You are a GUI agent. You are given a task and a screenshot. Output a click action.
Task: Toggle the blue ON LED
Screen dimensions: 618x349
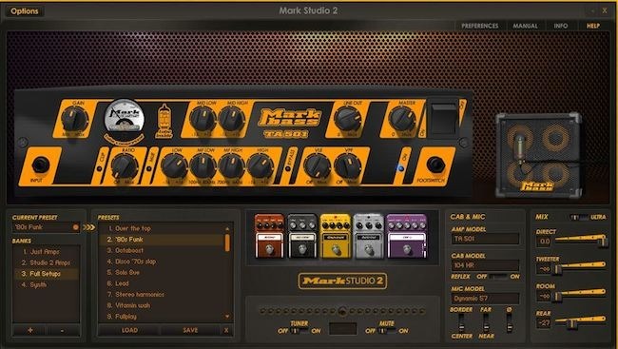click(401, 168)
